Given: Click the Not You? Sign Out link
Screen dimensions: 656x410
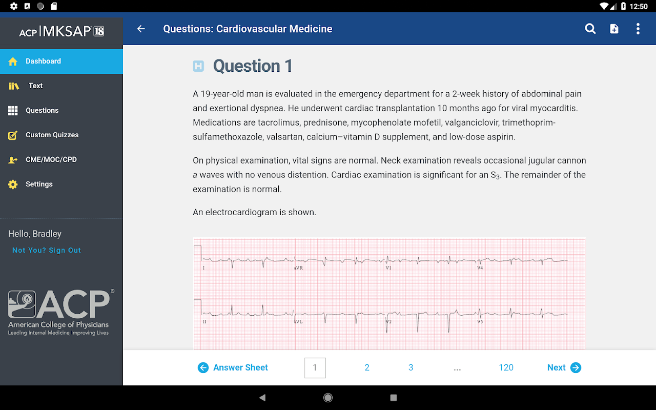Looking at the screenshot, I should coord(47,250).
